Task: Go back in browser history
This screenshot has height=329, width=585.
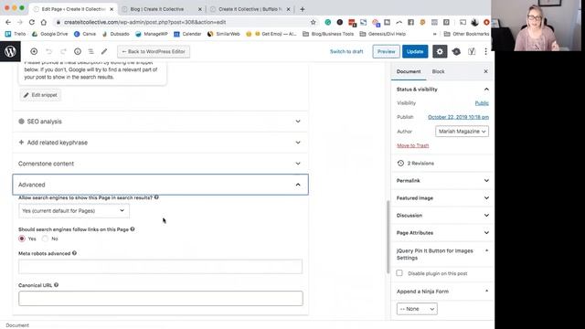Action: (8, 22)
